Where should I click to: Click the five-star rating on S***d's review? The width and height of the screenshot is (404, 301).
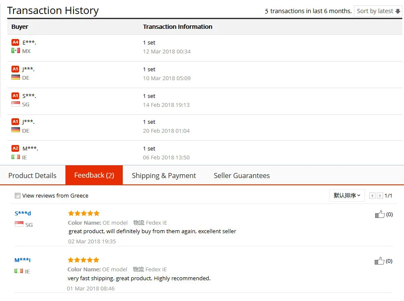(84, 213)
